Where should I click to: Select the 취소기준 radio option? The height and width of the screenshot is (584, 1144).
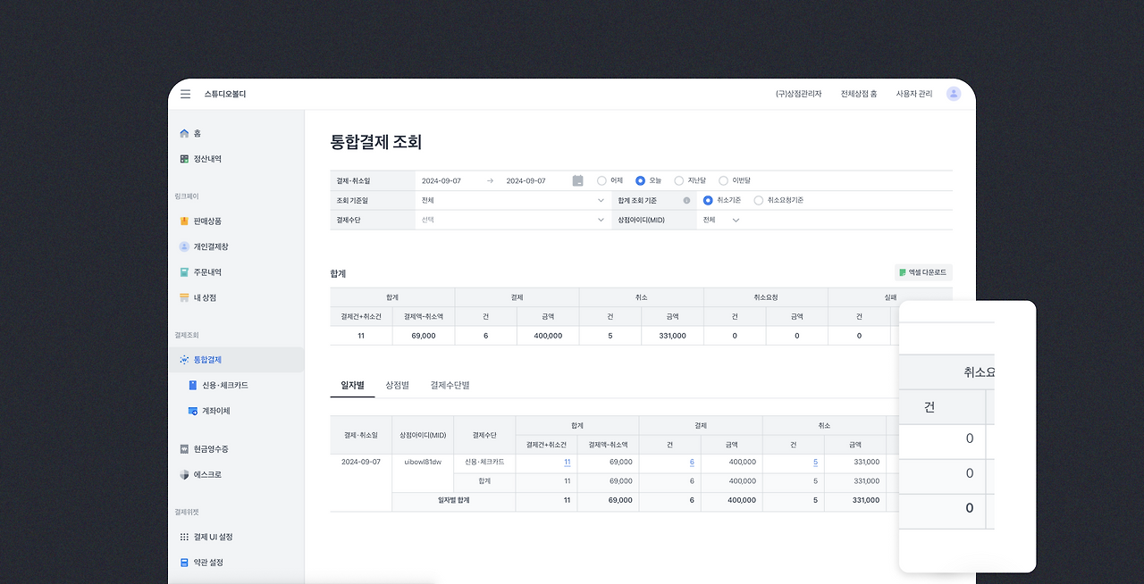(x=708, y=200)
